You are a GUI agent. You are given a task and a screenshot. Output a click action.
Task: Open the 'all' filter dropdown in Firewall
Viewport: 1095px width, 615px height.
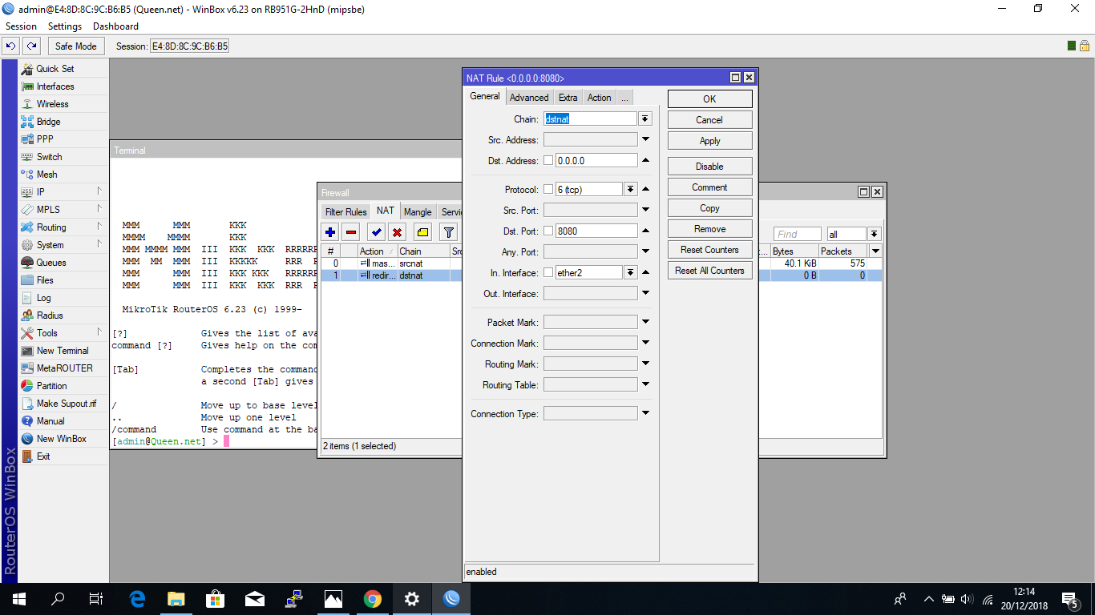tap(874, 234)
